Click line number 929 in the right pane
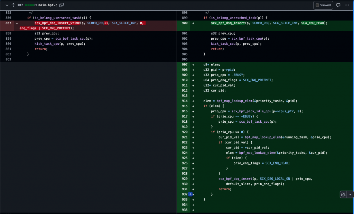The height and width of the screenshot is (214, 354). pos(185,179)
